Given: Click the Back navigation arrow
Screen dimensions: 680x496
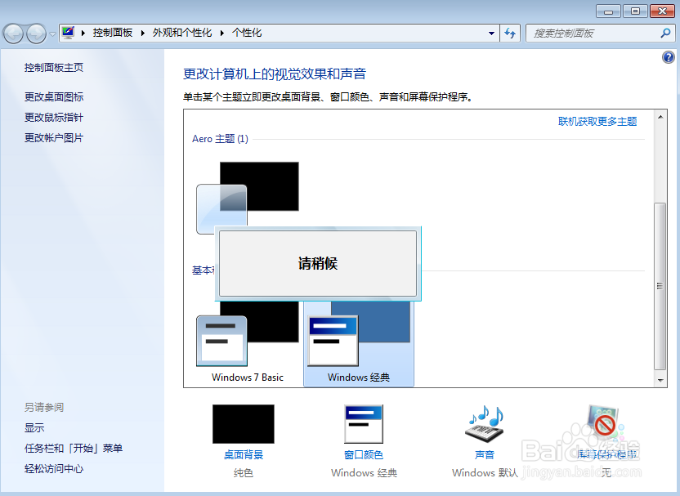Looking at the screenshot, I should pyautogui.click(x=13, y=34).
